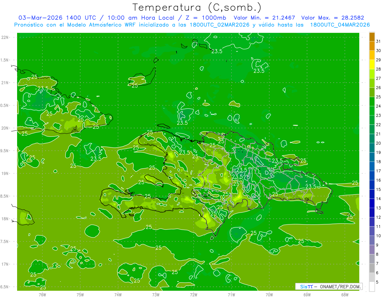The width and height of the screenshot is (387, 299).
Task: Click the '18N' latitude axis label
Action: tap(5, 219)
